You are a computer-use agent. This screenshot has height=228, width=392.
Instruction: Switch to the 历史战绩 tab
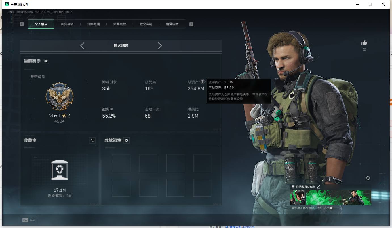click(x=67, y=24)
